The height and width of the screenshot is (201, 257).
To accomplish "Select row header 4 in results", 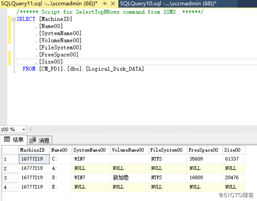I will (x=10, y=187).
